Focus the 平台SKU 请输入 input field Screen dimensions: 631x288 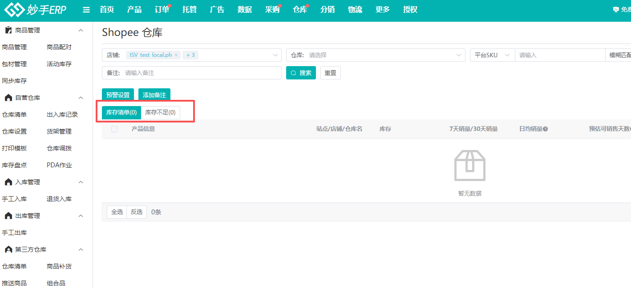pos(560,55)
